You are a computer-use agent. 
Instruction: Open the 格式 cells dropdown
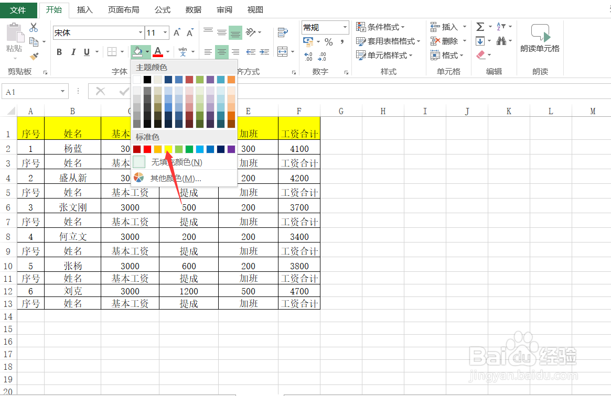[x=447, y=55]
